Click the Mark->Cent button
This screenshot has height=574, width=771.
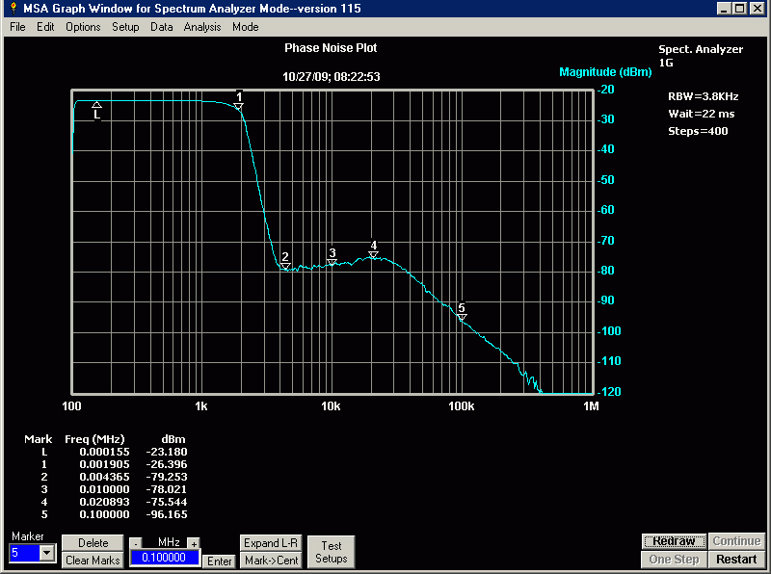tap(271, 561)
